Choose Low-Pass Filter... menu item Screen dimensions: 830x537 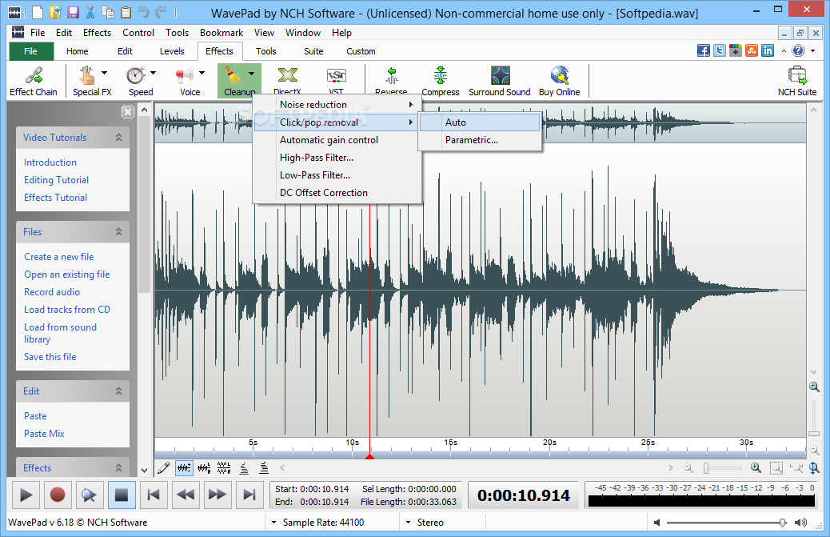(x=337, y=174)
